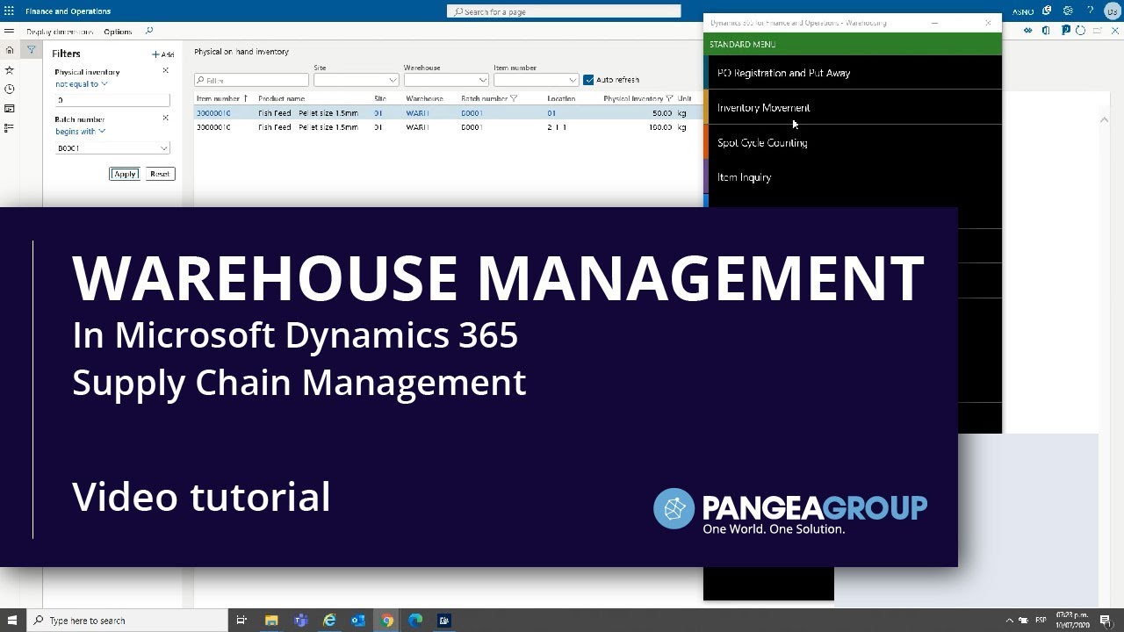Viewport: 1124px width, 632px height.
Task: Open Workspaces icon in the sidebar
Action: tap(10, 108)
